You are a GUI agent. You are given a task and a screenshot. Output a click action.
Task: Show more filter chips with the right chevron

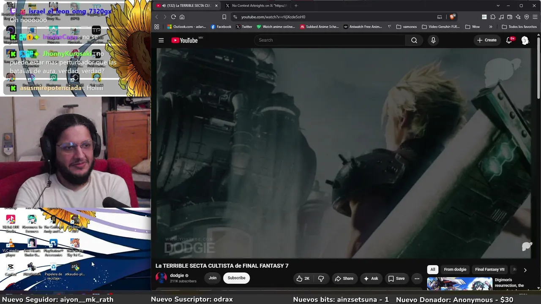click(525, 270)
